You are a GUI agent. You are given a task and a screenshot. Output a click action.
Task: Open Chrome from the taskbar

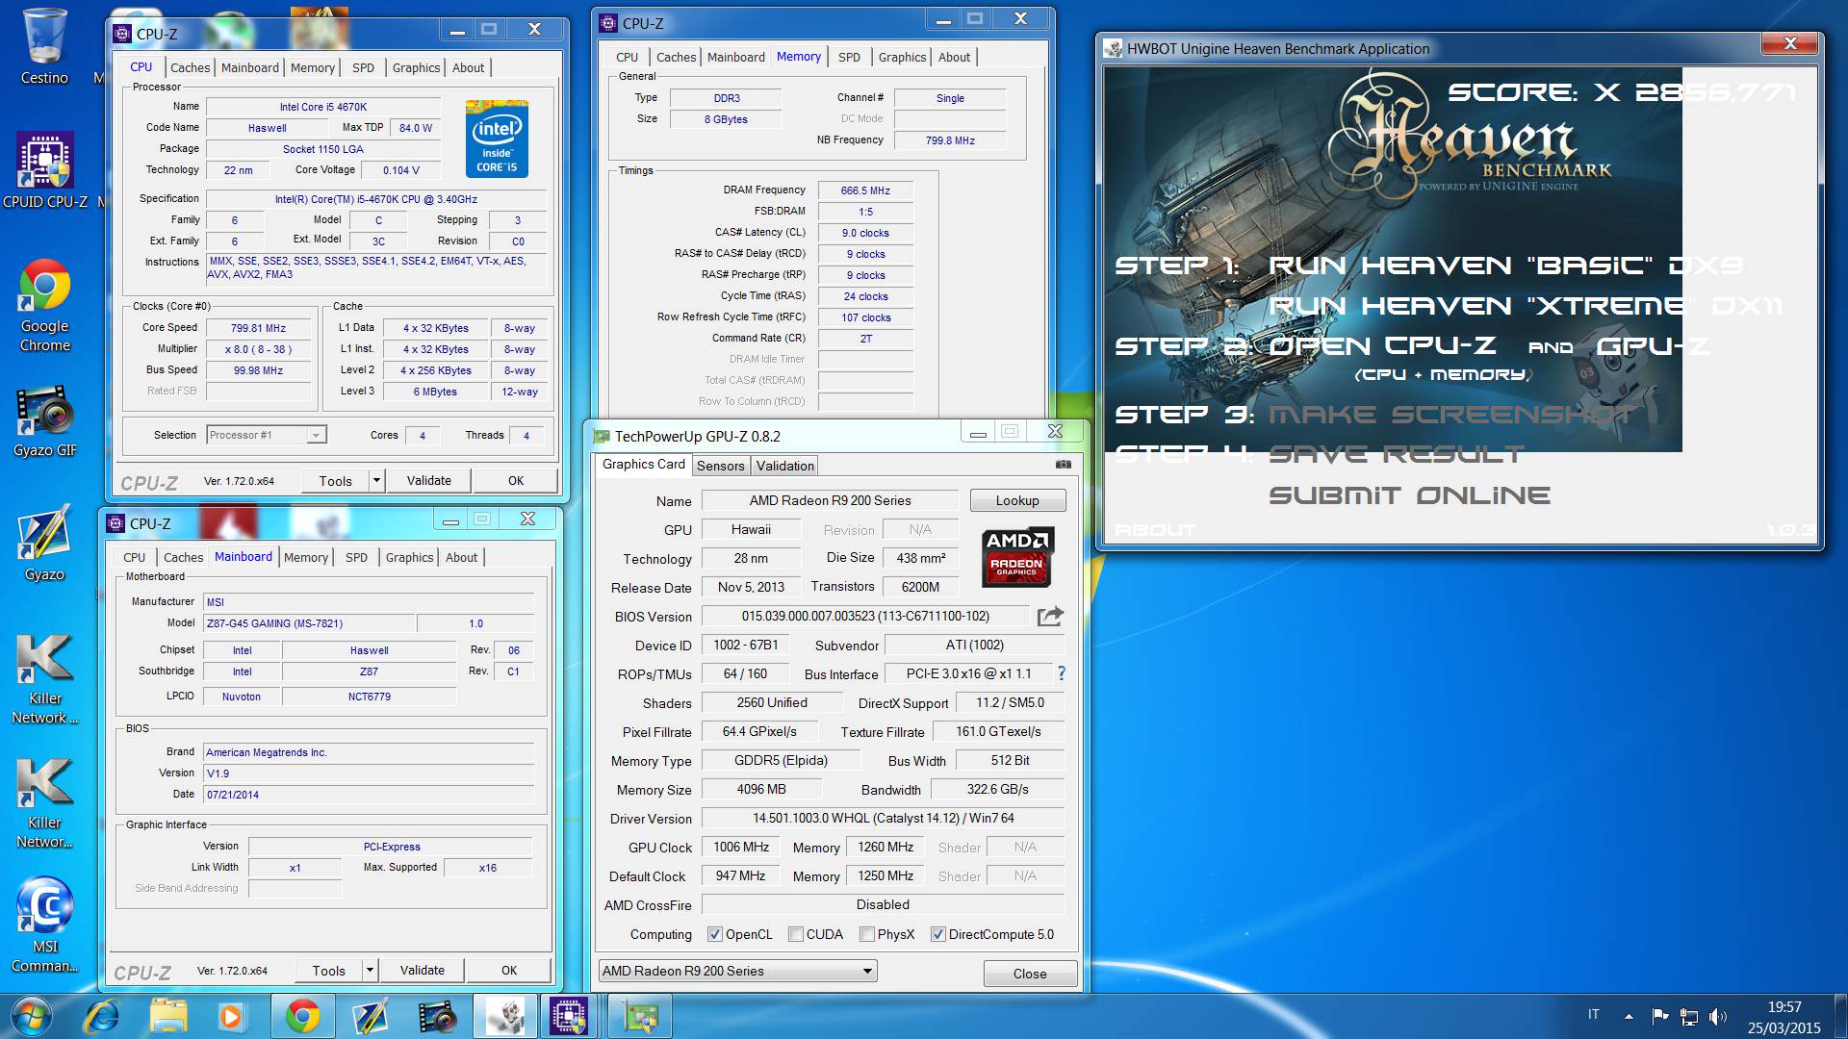(x=302, y=1017)
